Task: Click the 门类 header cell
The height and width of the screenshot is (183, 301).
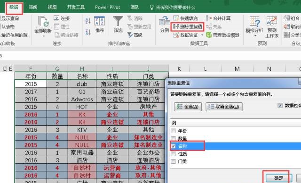Action: pos(148,76)
